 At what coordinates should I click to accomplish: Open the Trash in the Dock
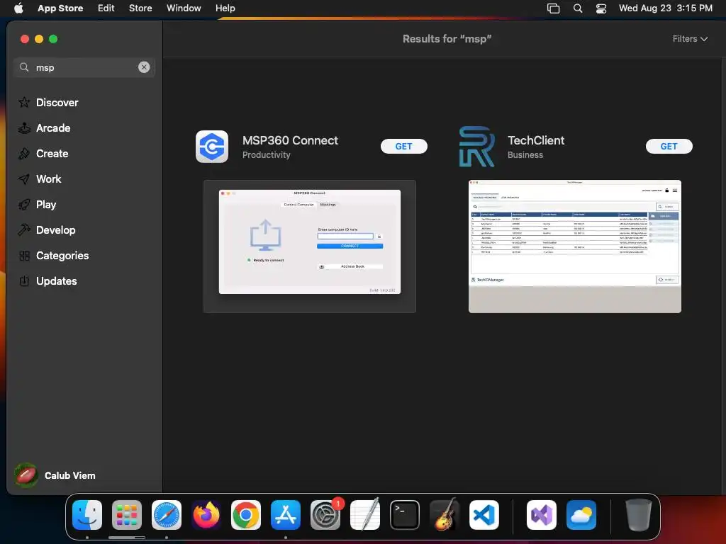pos(639,515)
